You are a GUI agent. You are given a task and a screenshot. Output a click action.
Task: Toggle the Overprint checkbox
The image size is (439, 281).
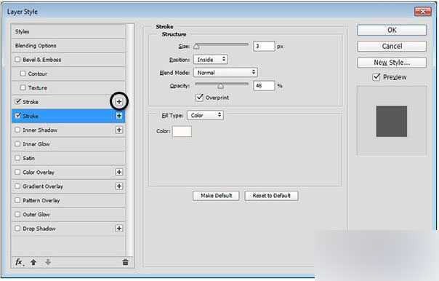[x=199, y=98]
